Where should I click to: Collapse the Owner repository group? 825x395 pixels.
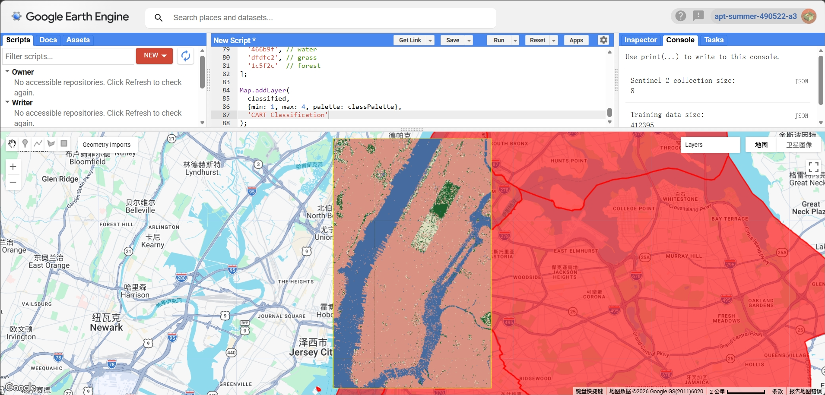point(7,72)
